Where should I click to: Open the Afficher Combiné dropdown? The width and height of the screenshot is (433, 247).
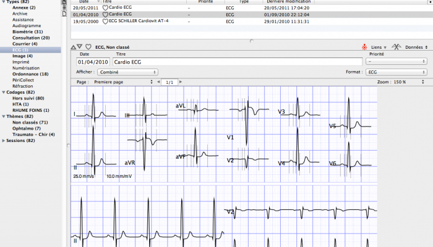coord(127,72)
